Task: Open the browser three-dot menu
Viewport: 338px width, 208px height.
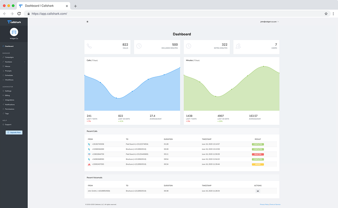Action: (333, 14)
